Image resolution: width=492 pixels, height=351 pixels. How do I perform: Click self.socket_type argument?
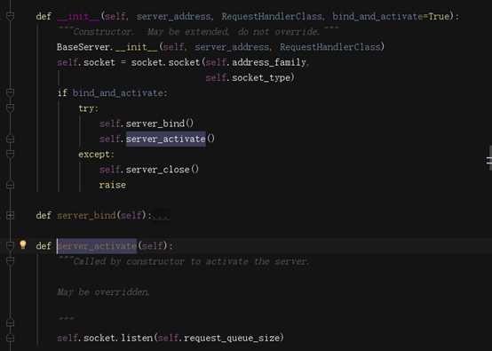[248, 77]
